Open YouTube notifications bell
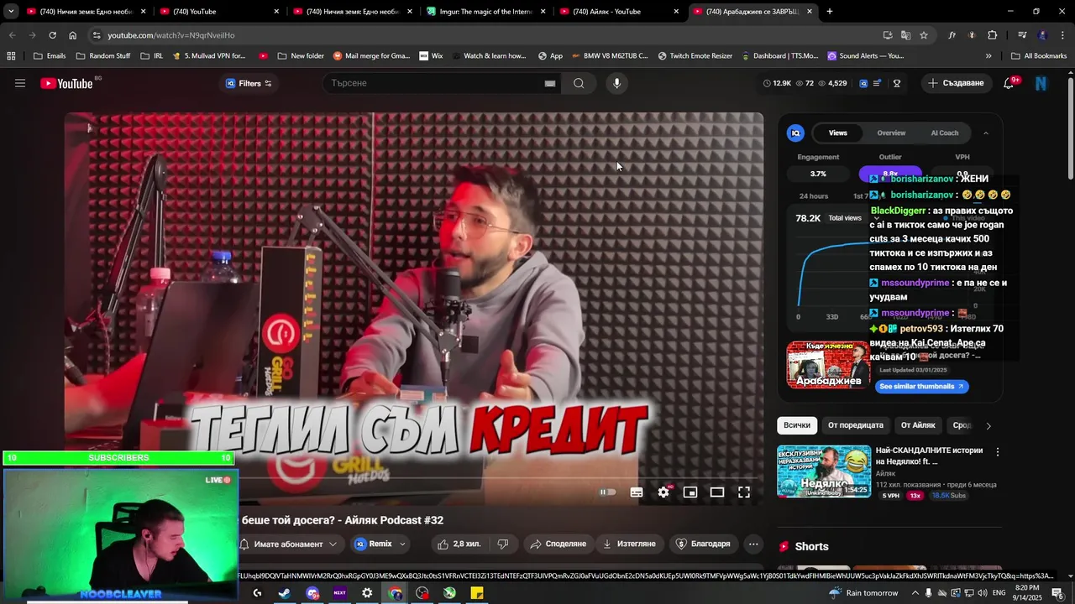1075x604 pixels. pyautogui.click(x=1009, y=83)
